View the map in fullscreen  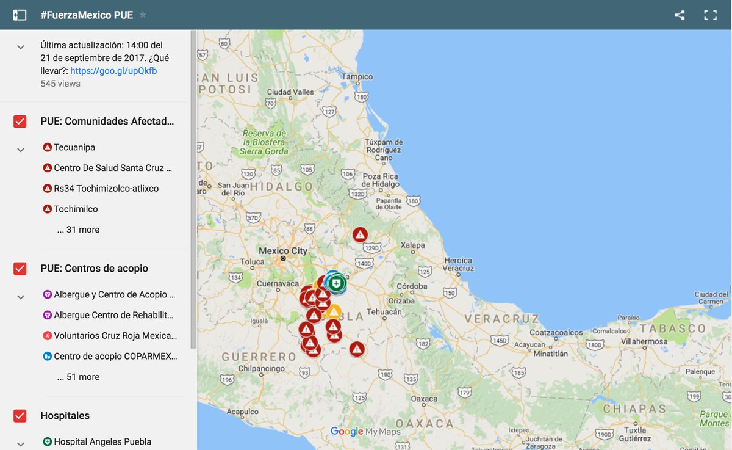click(x=711, y=15)
